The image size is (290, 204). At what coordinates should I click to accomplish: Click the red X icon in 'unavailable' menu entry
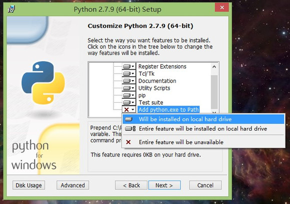[128, 142]
